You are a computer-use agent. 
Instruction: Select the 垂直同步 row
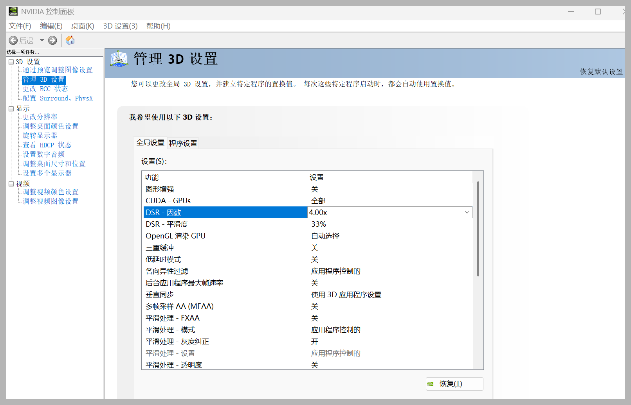point(308,294)
